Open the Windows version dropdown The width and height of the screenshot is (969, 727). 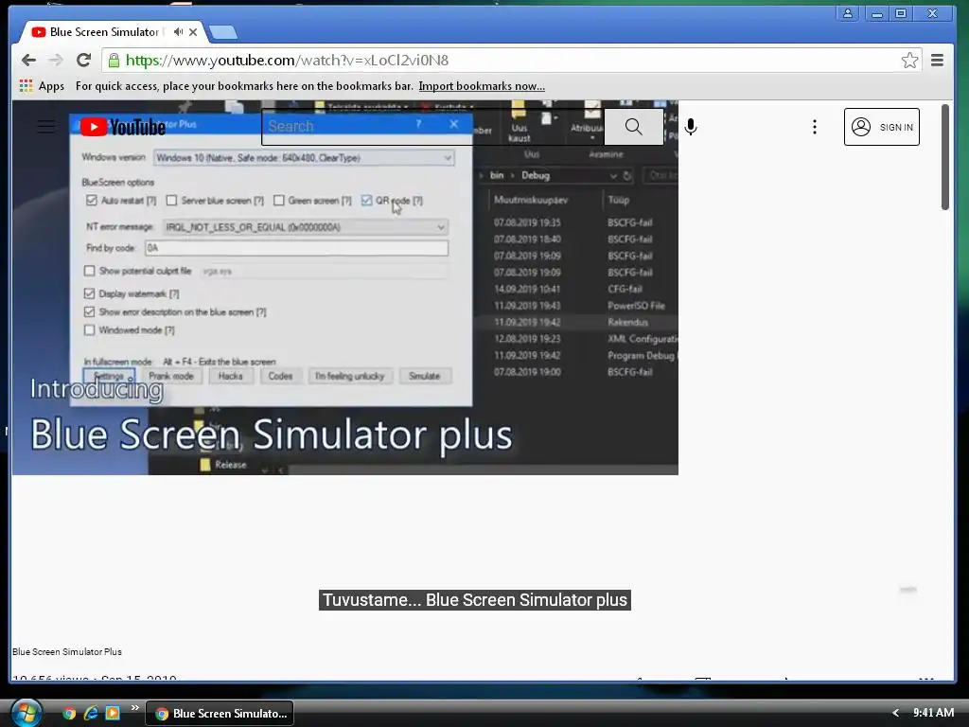click(304, 158)
